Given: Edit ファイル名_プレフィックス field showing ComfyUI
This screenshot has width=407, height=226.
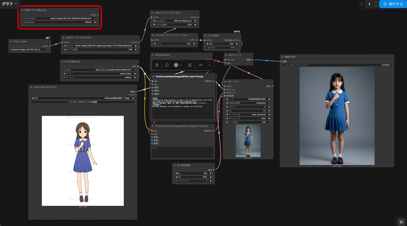Looking at the screenshot, I should click(x=337, y=65).
